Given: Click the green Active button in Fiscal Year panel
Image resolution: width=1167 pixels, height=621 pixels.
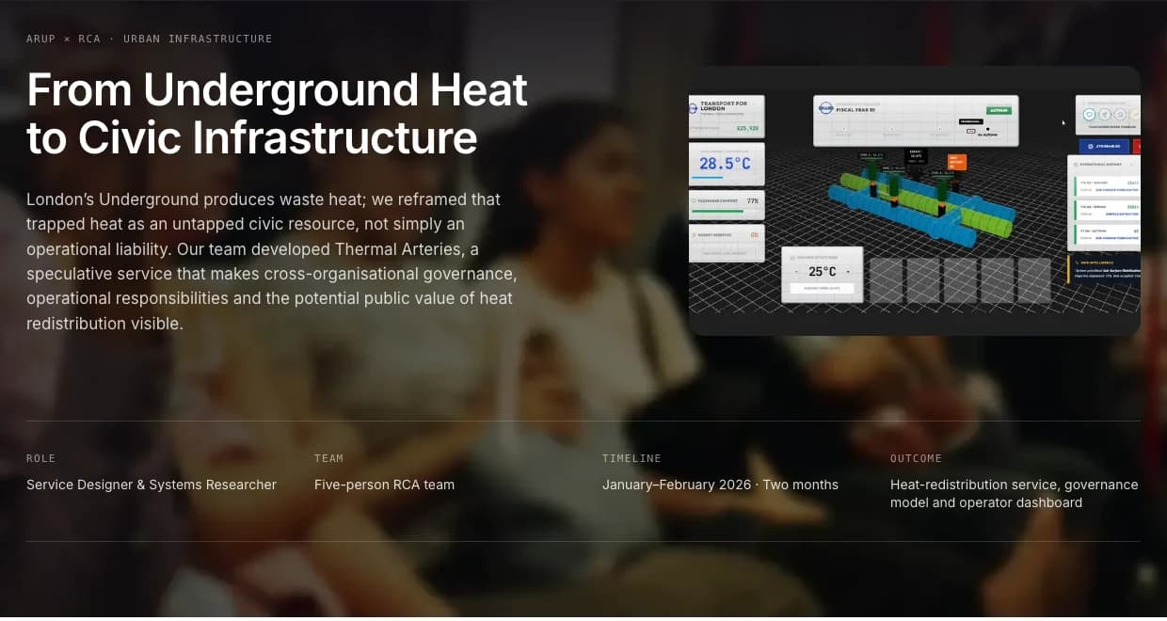Looking at the screenshot, I should pyautogui.click(x=998, y=110).
